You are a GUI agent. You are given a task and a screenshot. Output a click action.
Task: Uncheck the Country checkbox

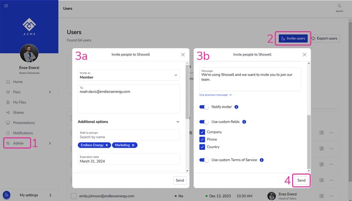[x=202, y=147]
